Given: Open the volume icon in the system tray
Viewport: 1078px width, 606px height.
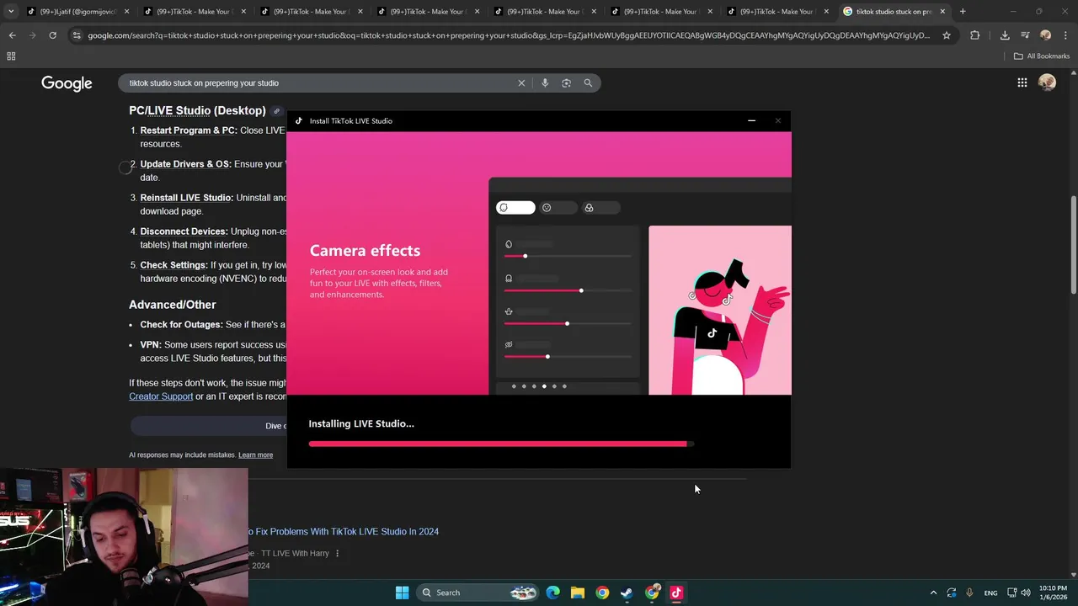Looking at the screenshot, I should (x=1027, y=593).
